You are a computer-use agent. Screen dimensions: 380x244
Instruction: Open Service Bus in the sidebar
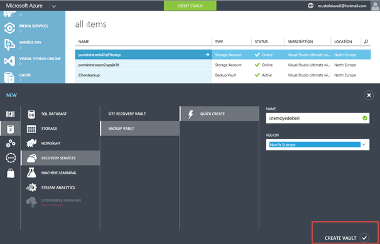[x=33, y=45]
